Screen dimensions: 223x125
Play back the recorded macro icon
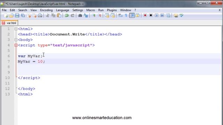156,15
